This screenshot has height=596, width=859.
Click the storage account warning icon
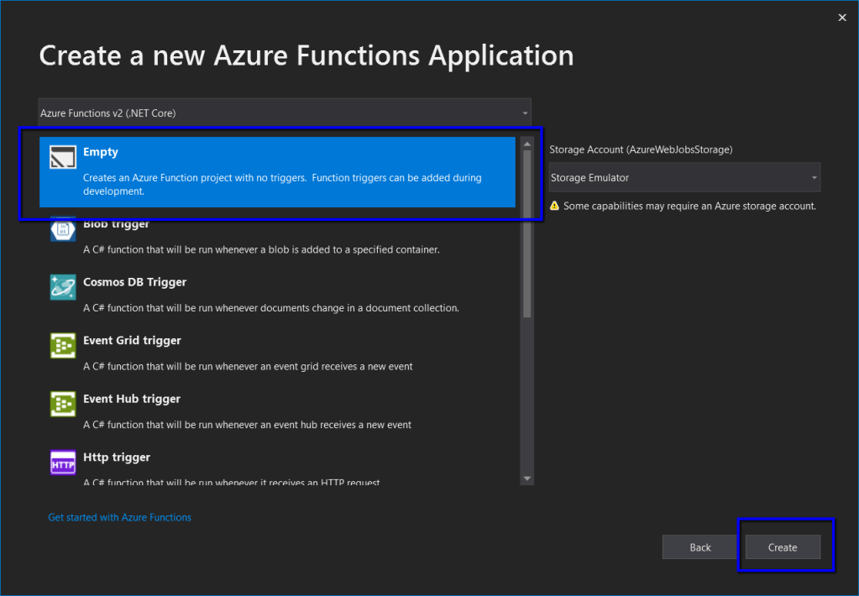(555, 206)
